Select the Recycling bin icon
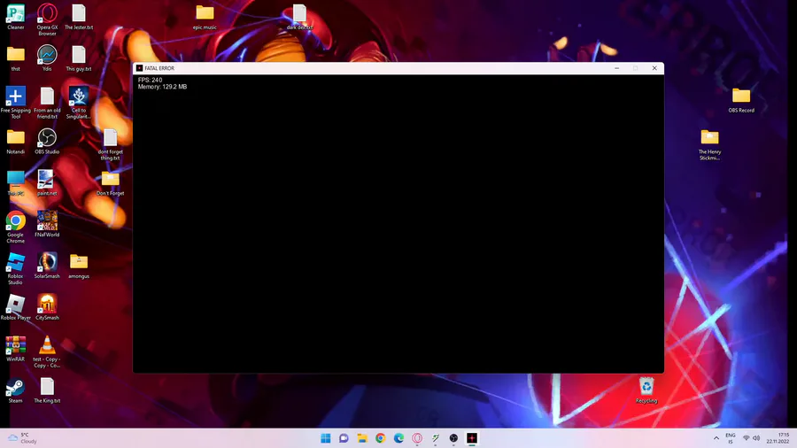This screenshot has height=448, width=797. (x=646, y=390)
